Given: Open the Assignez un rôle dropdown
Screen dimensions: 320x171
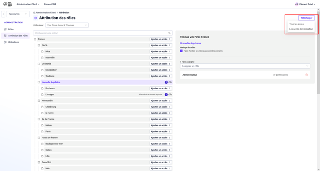Looking at the screenshot, I should pyautogui.click(x=245, y=66).
